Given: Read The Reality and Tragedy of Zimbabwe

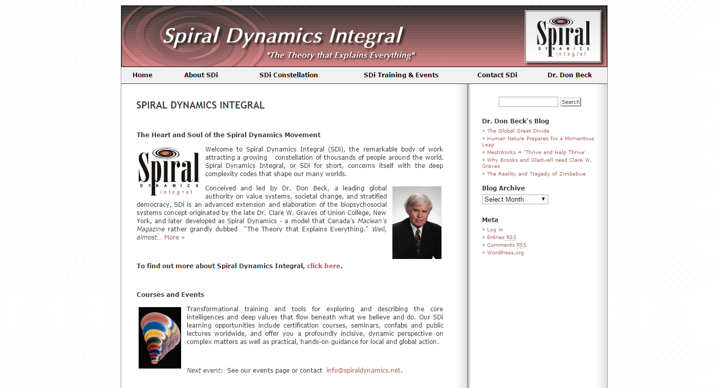Looking at the screenshot, I should tap(536, 174).
